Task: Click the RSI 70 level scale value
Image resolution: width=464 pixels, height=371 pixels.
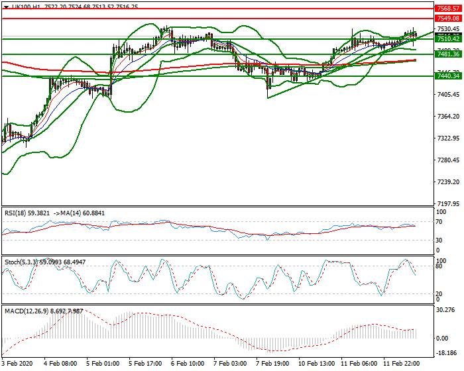Action: [439, 222]
